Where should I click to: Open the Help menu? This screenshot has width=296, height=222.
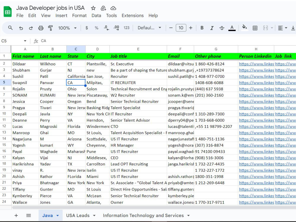pyautogui.click(x=153, y=15)
